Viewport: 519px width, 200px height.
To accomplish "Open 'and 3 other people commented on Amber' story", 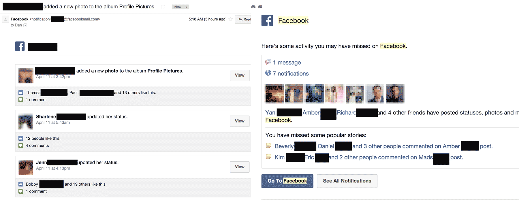I will pyautogui.click(x=406, y=146).
